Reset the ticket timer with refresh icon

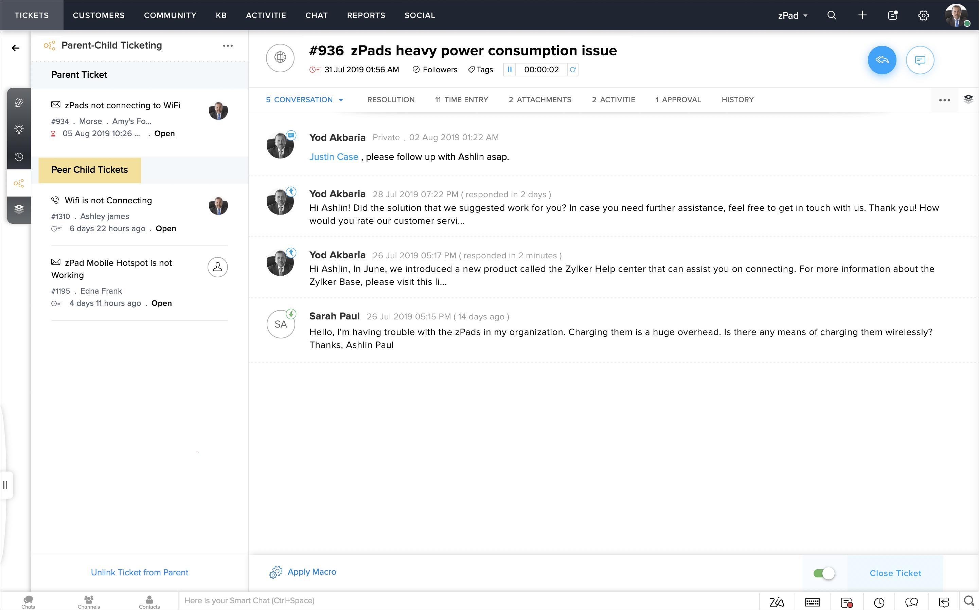point(572,69)
